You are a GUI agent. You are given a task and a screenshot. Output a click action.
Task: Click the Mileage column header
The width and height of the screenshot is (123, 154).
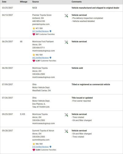point(24,2)
